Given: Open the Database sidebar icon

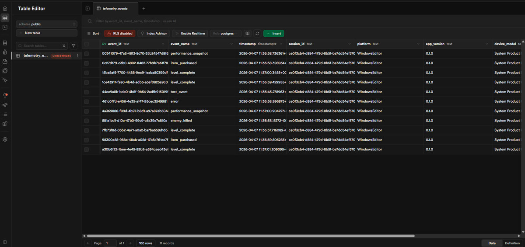Looking at the screenshot, I should coord(5,43).
